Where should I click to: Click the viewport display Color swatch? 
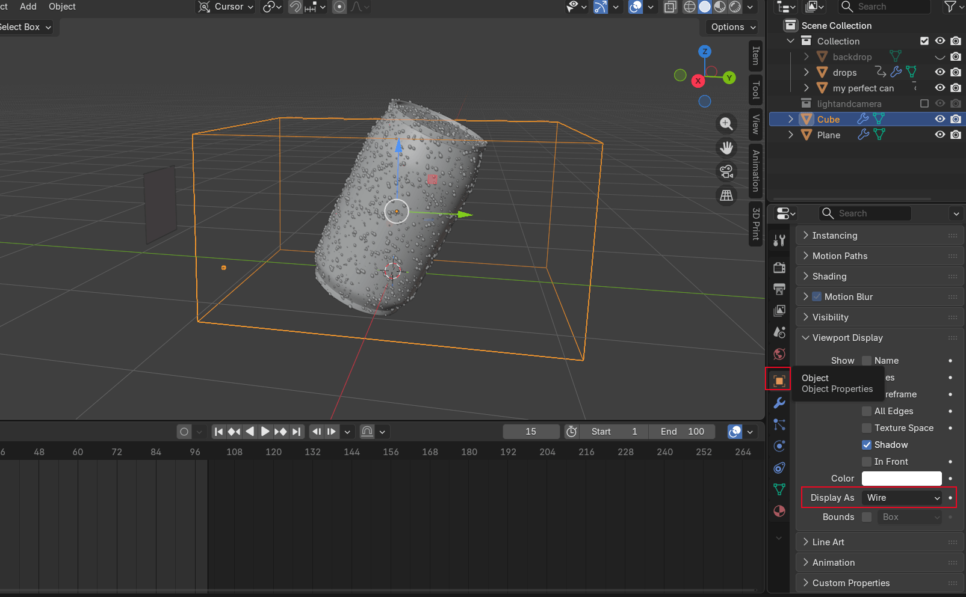click(902, 479)
